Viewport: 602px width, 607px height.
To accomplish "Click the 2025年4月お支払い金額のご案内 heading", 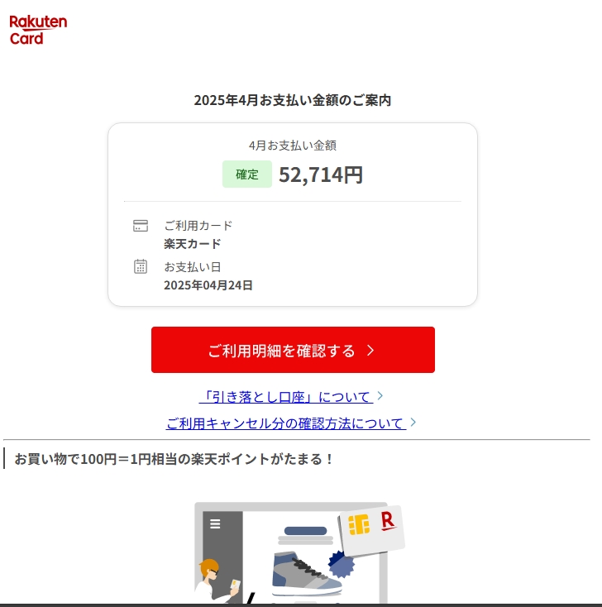I will tap(293, 100).
